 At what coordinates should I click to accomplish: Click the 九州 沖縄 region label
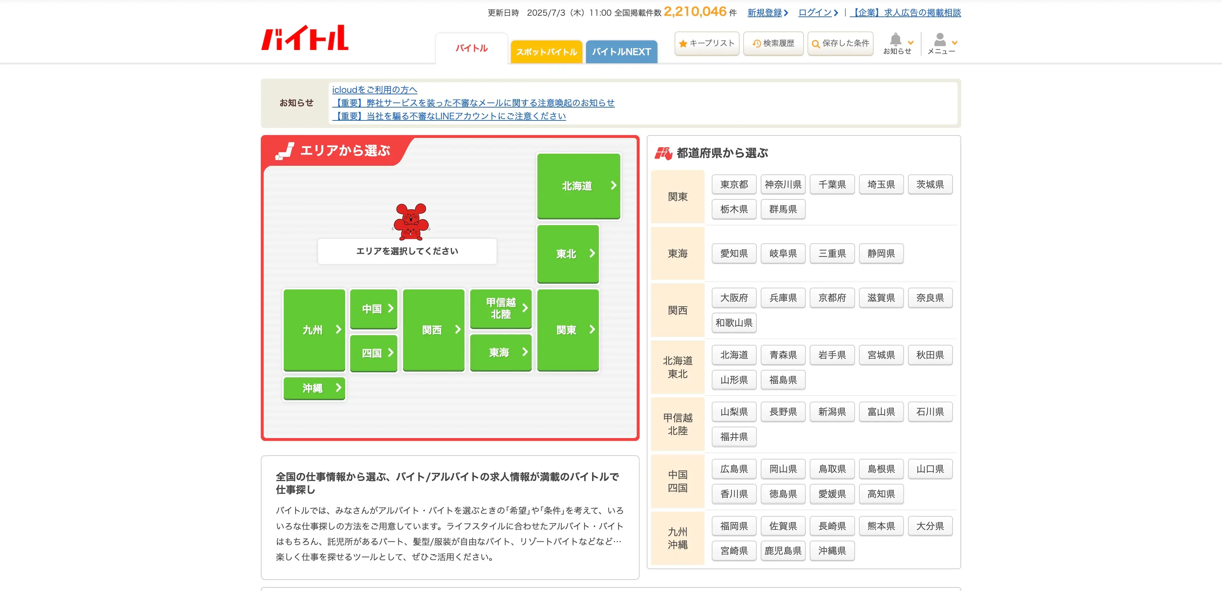677,538
